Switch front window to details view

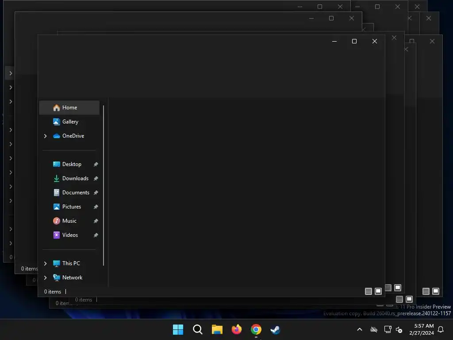(369, 291)
